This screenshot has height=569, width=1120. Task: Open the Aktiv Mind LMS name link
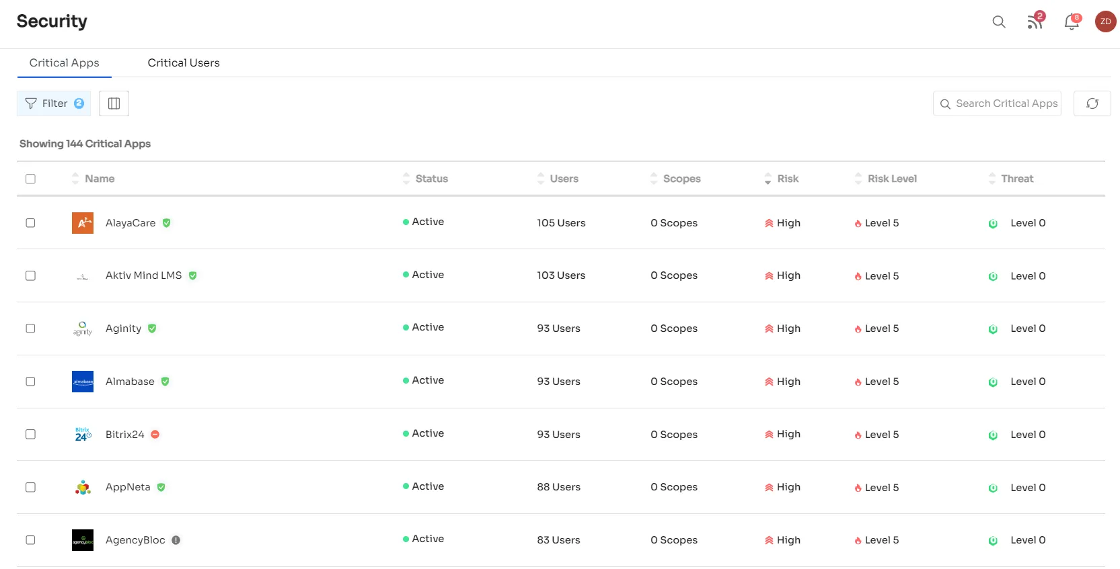pos(144,275)
